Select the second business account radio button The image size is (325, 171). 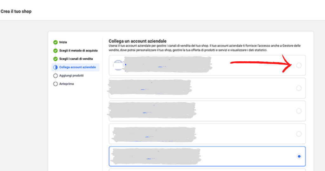tap(299, 88)
